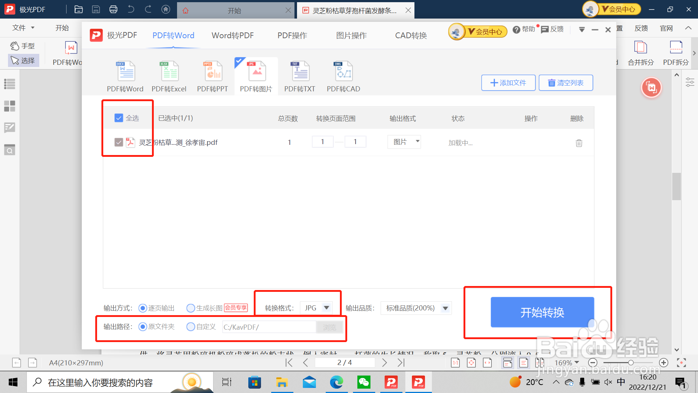Open the 反馈 feedback link in dialog
698x393 pixels.
point(552,29)
